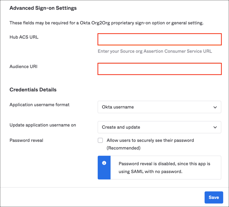Click the 'Allow users to securely see their password' label
Image resolution: width=229 pixels, height=207 pixels.
tap(150, 140)
